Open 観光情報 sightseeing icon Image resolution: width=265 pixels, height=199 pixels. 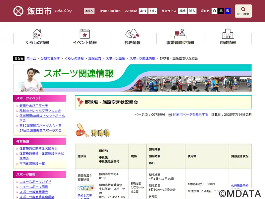pyautogui.click(x=132, y=34)
